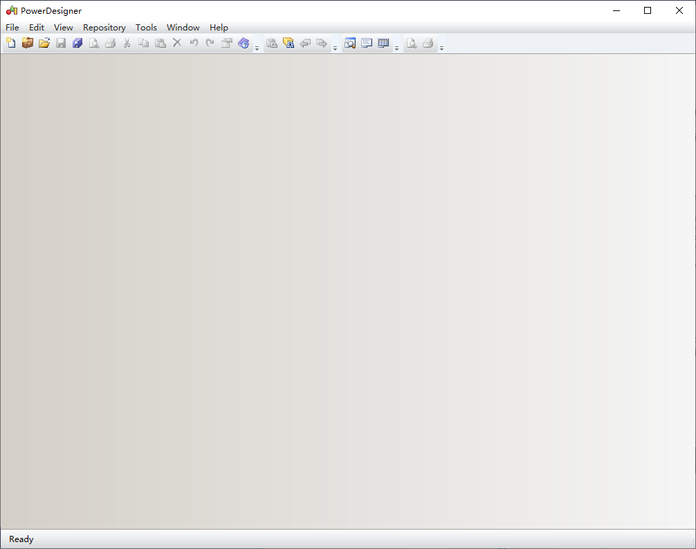Screen dimensions: 696x549
Task: Click the rightmost Print icon
Action: coord(428,43)
